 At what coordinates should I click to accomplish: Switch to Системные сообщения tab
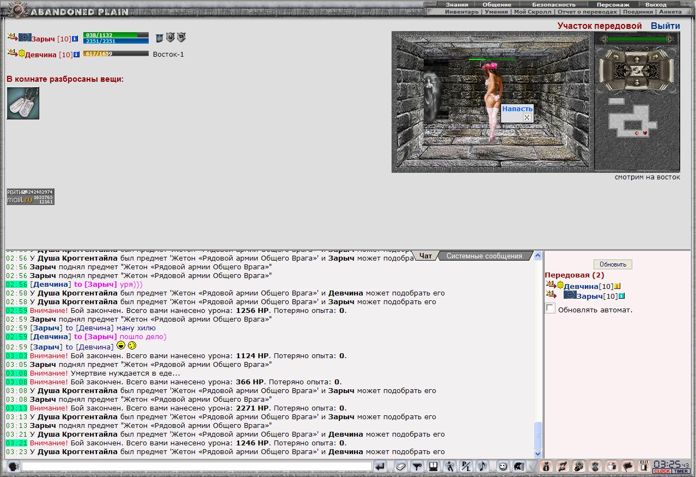[x=484, y=256]
